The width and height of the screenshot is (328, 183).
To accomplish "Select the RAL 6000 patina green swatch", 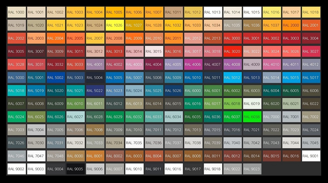I will pos(193,91).
